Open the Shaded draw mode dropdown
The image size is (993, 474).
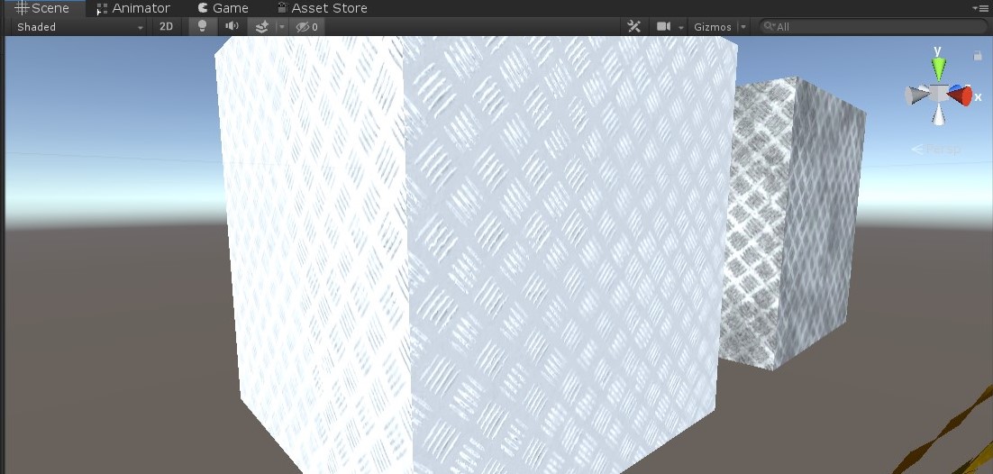tap(80, 27)
